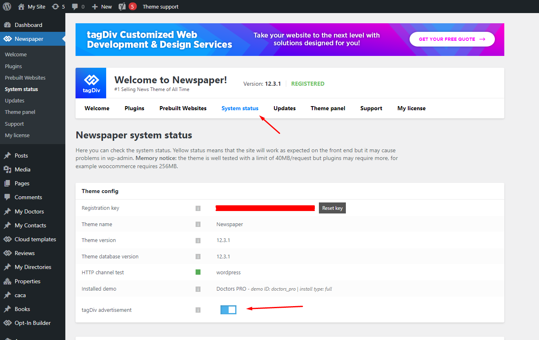Click the Books pin icon in sidebar
Viewport: 539px width, 340px height.
(x=7, y=309)
